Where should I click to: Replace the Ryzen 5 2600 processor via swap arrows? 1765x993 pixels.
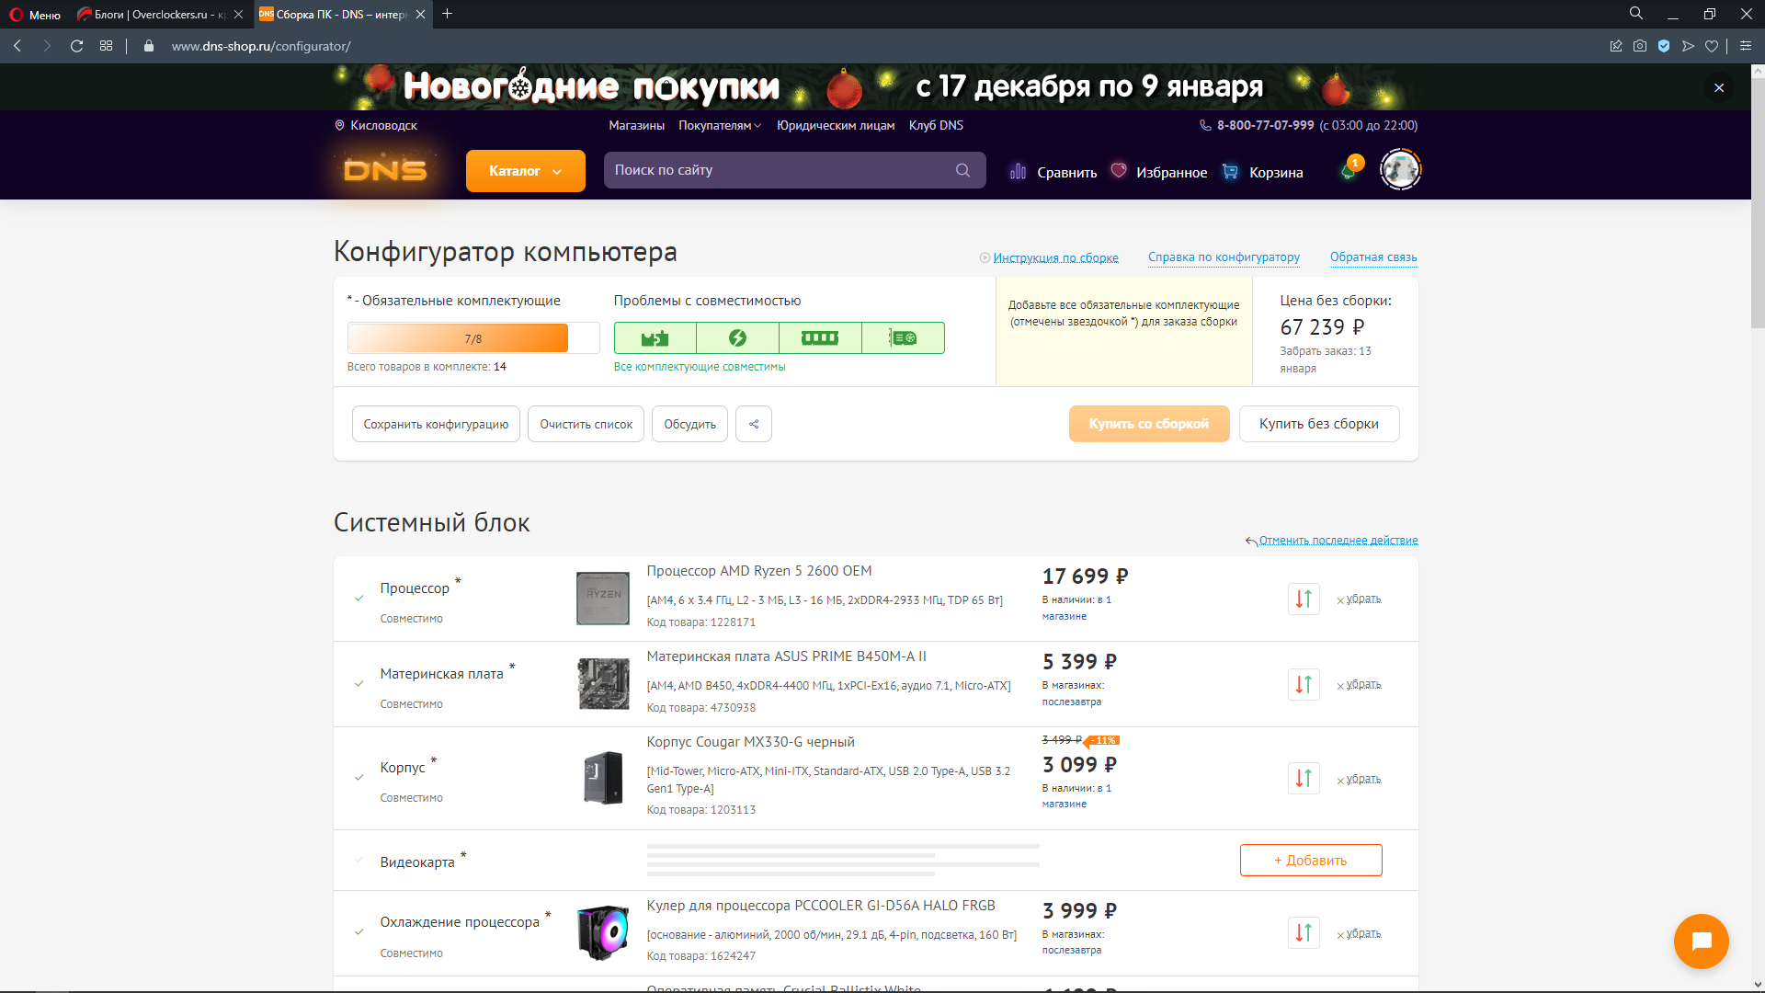[x=1303, y=599]
